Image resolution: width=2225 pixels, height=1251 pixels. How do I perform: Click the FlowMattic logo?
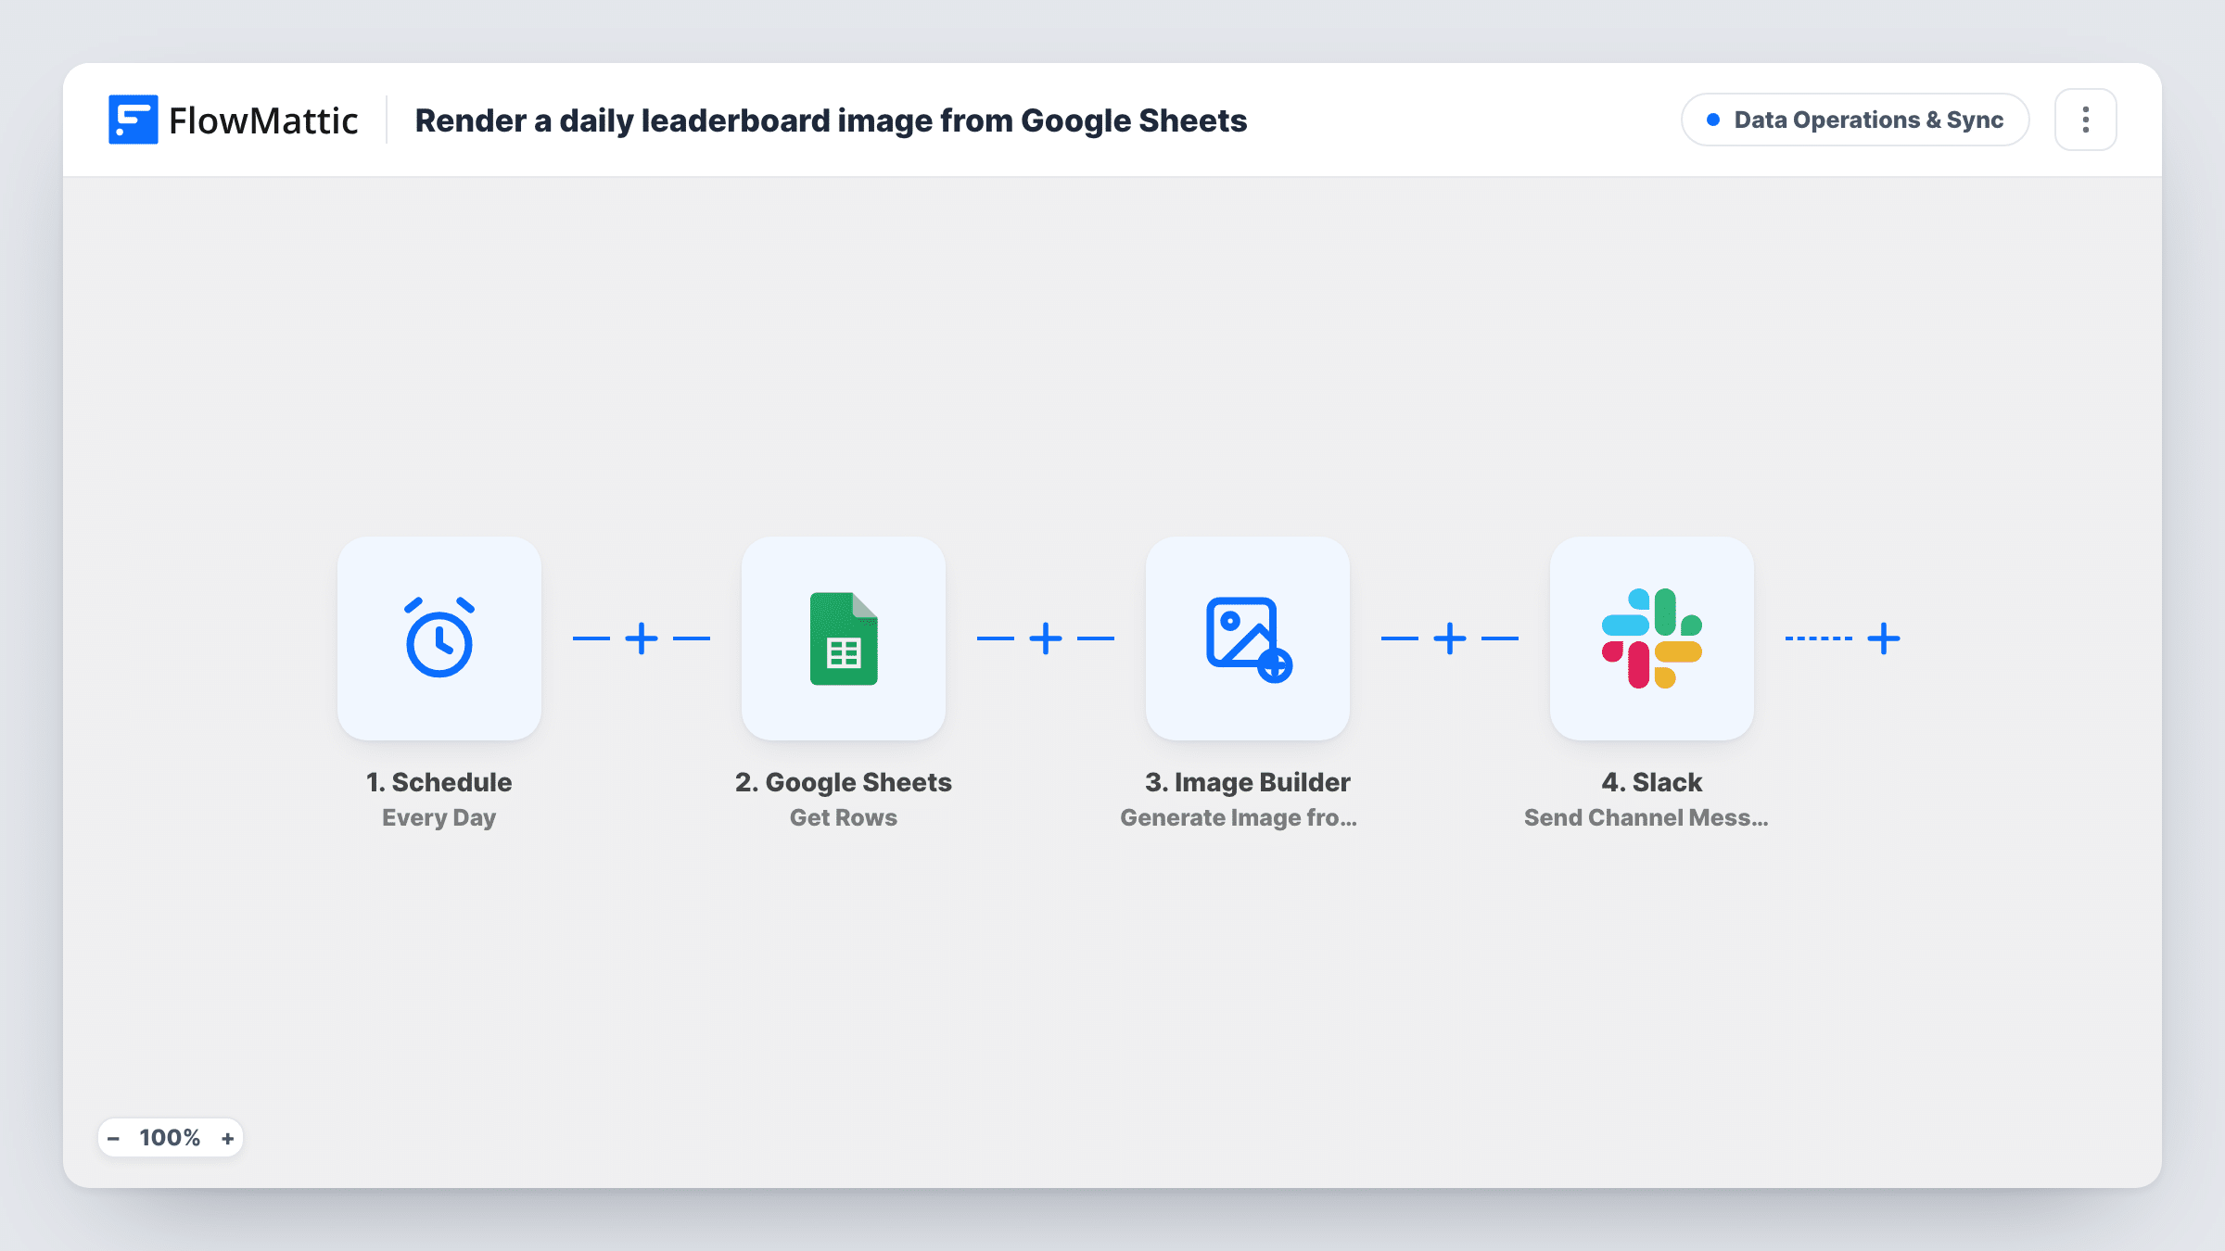click(x=233, y=120)
